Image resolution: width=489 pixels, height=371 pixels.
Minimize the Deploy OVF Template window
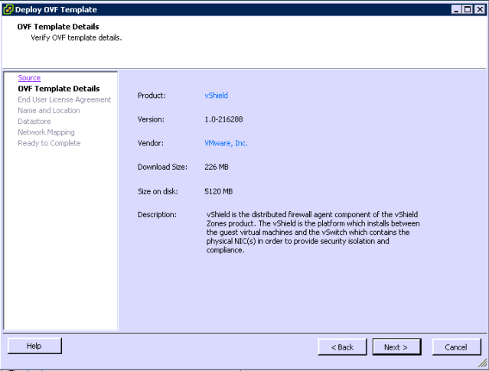click(x=456, y=8)
